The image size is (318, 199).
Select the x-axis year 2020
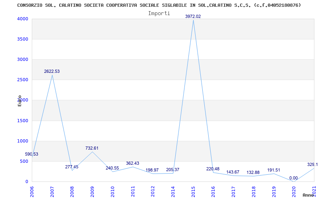[294, 191]
